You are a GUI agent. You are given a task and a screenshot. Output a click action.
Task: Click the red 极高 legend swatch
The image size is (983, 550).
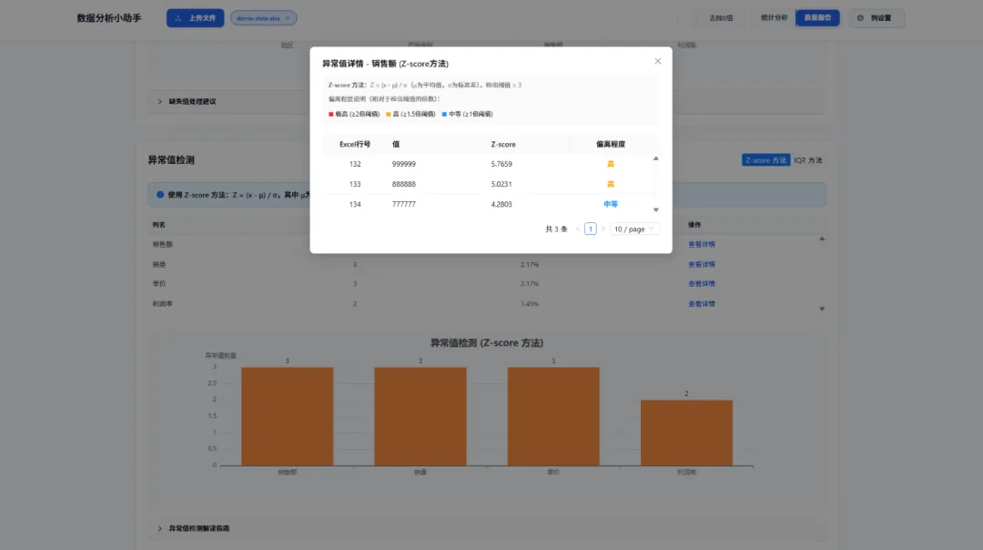click(331, 114)
